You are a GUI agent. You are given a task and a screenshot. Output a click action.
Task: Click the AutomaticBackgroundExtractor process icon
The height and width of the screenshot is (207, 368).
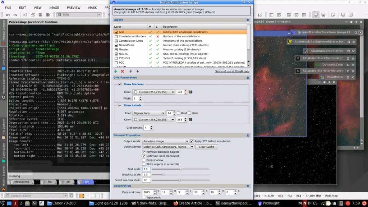point(290,42)
